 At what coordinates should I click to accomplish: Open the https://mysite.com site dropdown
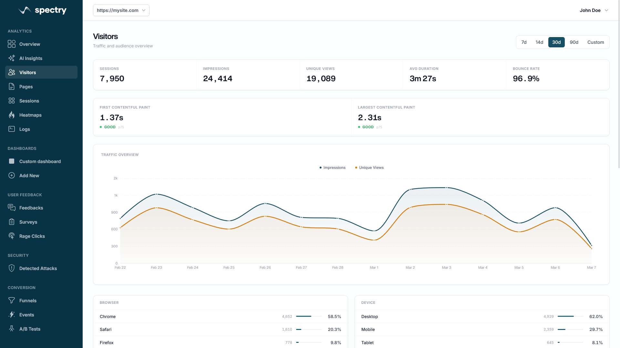pyautogui.click(x=121, y=10)
